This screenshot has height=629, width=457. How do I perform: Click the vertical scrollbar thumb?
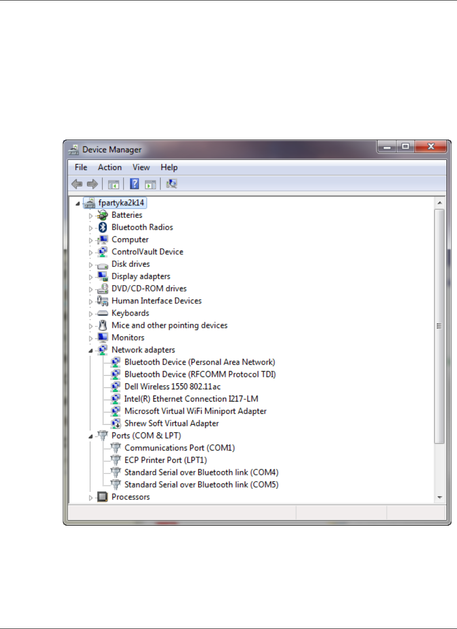click(439, 326)
